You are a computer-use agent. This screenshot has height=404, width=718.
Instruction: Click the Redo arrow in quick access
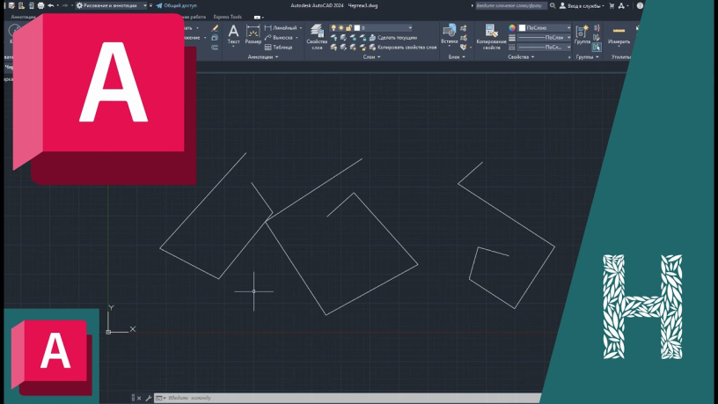tap(64, 5)
